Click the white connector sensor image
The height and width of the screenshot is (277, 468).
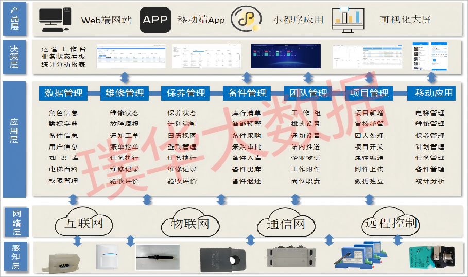[x=61, y=262]
